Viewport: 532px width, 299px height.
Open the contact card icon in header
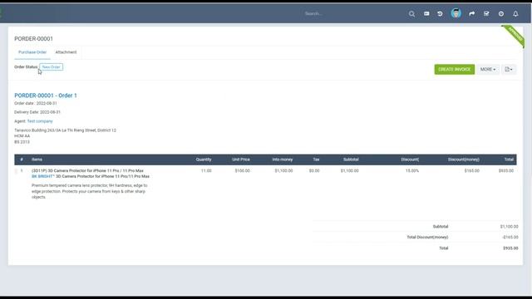pos(426,13)
